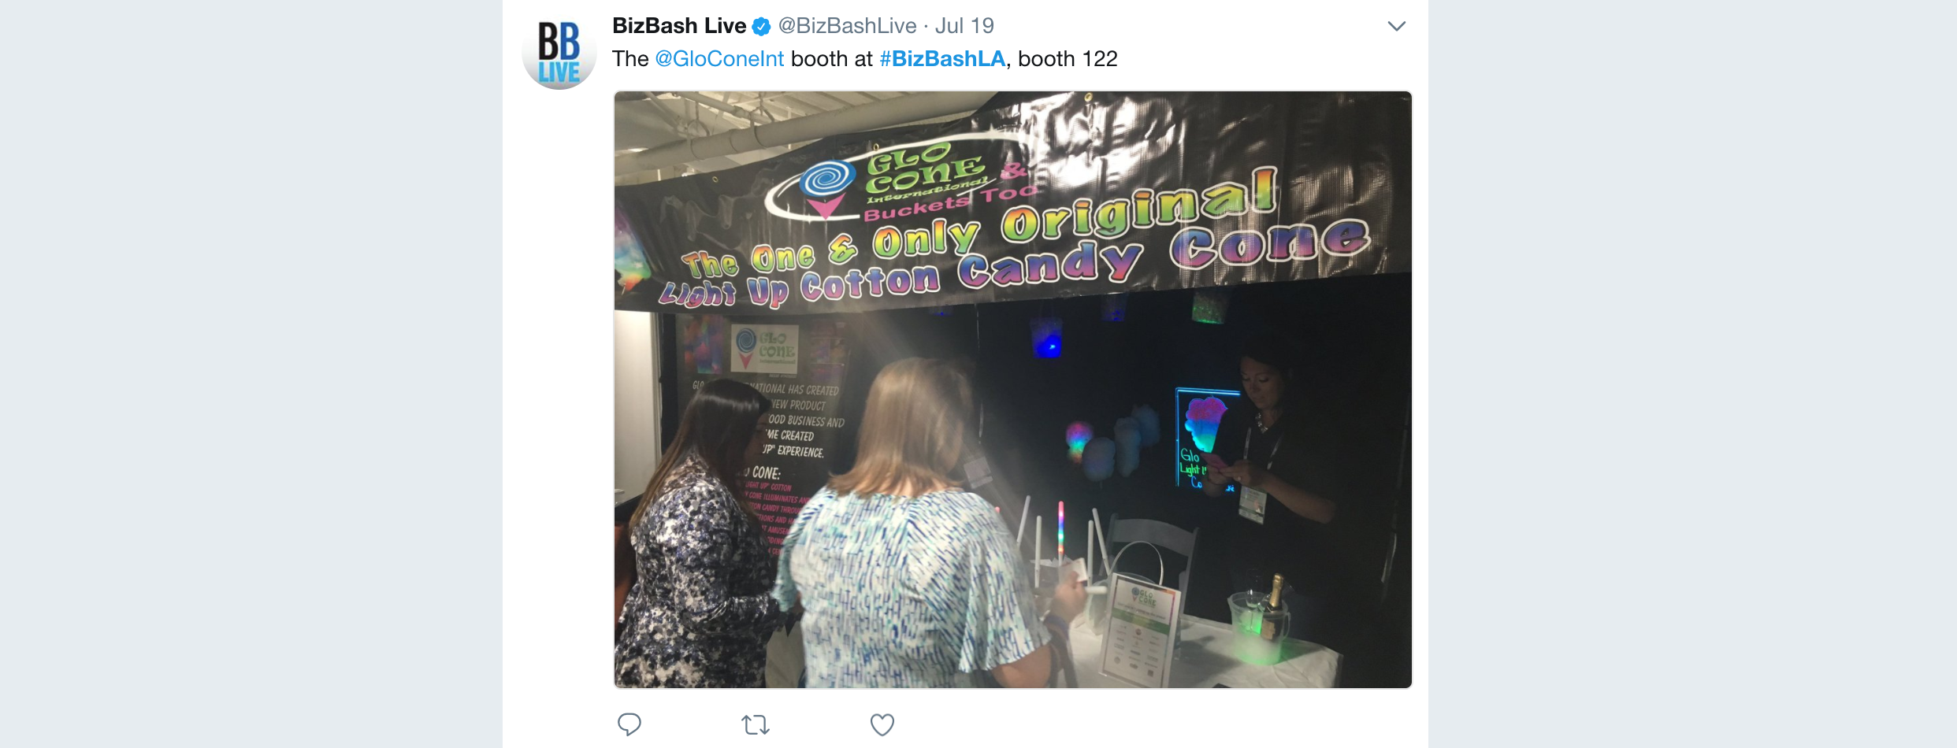Viewport: 1957px width, 748px height.
Task: Click the BB Live profile avatar
Action: [x=559, y=52]
